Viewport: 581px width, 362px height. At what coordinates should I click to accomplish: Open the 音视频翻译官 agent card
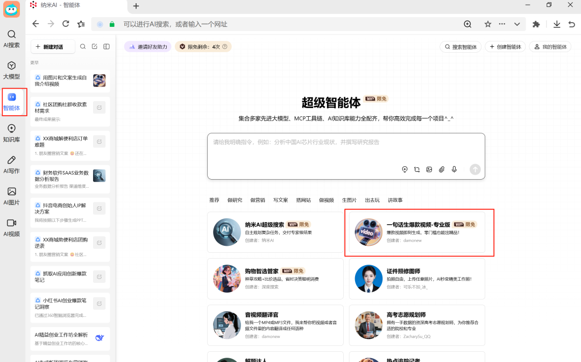(275, 325)
